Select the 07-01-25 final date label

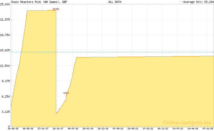click(x=207, y=129)
